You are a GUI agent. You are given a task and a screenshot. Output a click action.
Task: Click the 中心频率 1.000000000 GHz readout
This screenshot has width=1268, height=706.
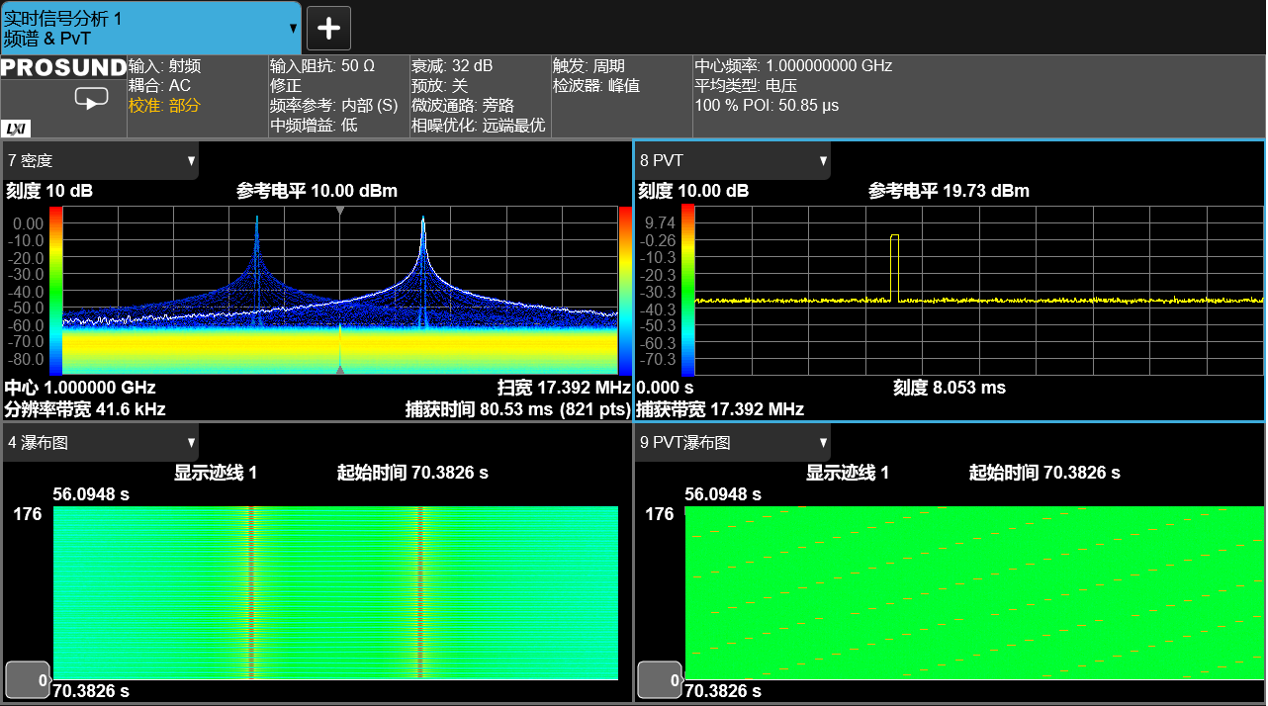pos(793,66)
